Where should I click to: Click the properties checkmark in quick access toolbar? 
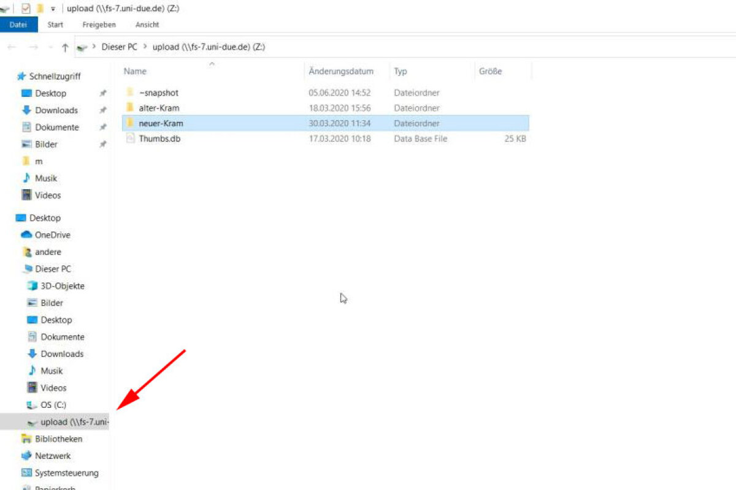(x=26, y=9)
